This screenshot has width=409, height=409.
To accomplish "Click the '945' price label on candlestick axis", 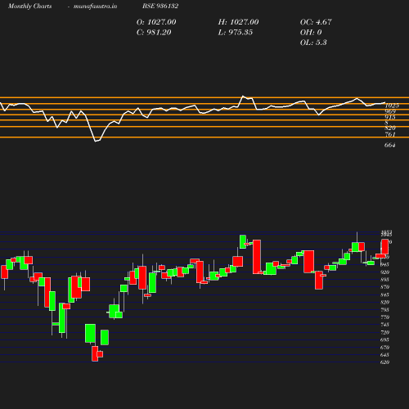I will click(x=384, y=264).
